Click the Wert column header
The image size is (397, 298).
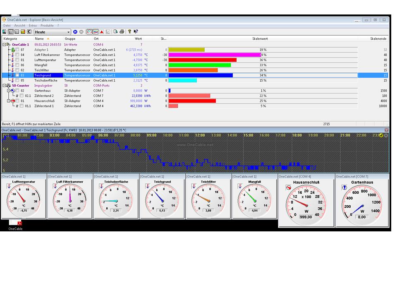click(x=138, y=38)
